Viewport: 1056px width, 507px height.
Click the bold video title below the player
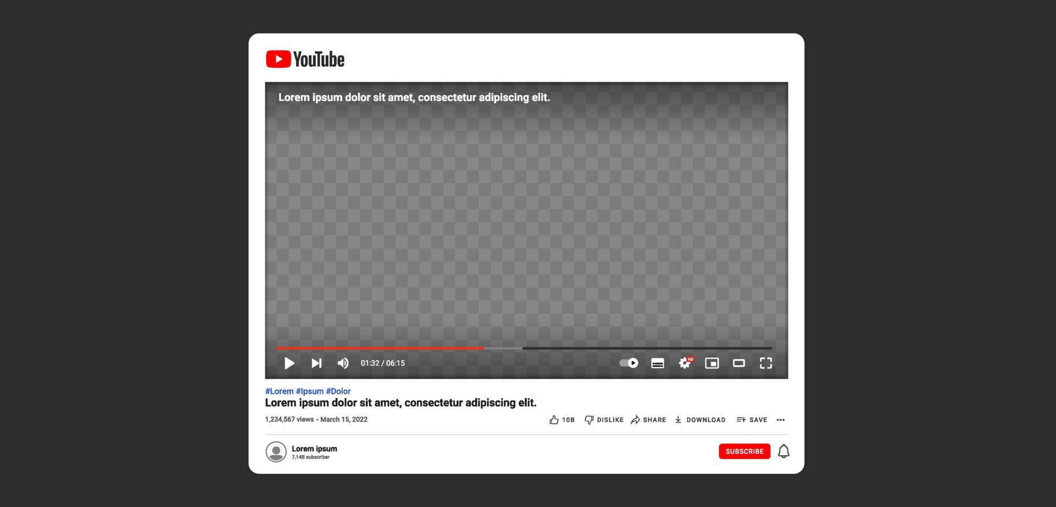[401, 403]
